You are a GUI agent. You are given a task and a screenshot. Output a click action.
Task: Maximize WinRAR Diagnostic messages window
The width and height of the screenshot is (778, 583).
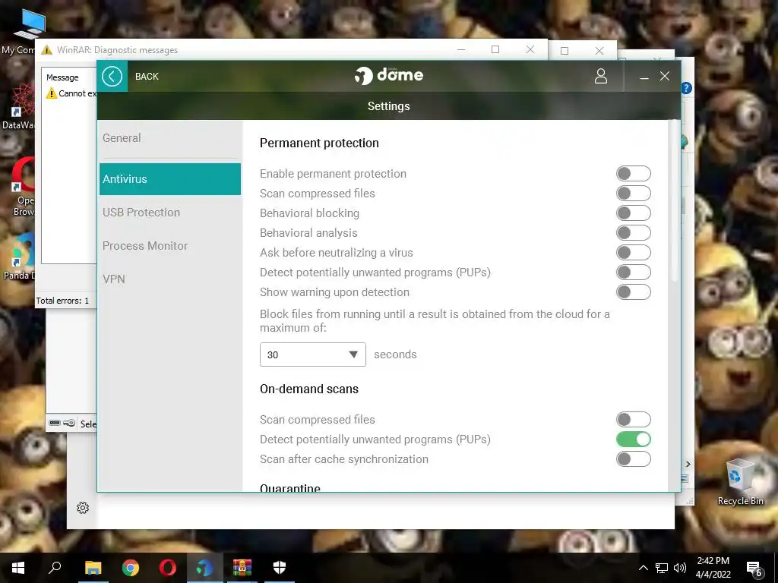click(495, 49)
